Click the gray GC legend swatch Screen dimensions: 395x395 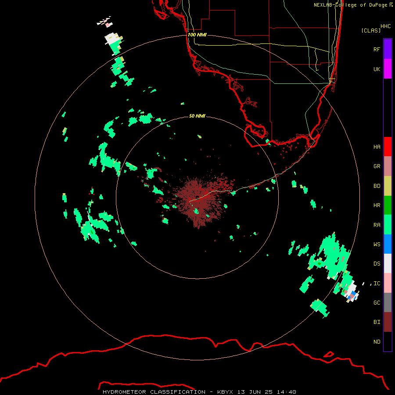tap(388, 302)
